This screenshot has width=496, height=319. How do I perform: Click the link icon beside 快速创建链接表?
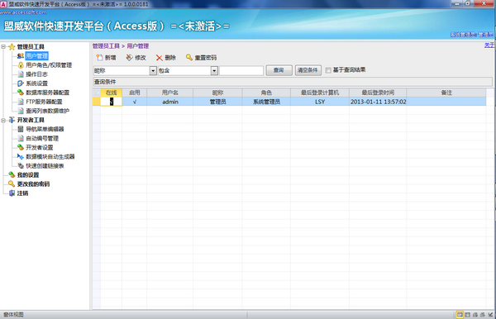(x=21, y=165)
